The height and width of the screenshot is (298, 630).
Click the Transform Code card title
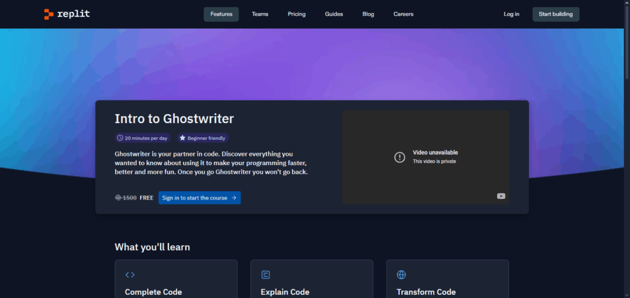pos(426,292)
